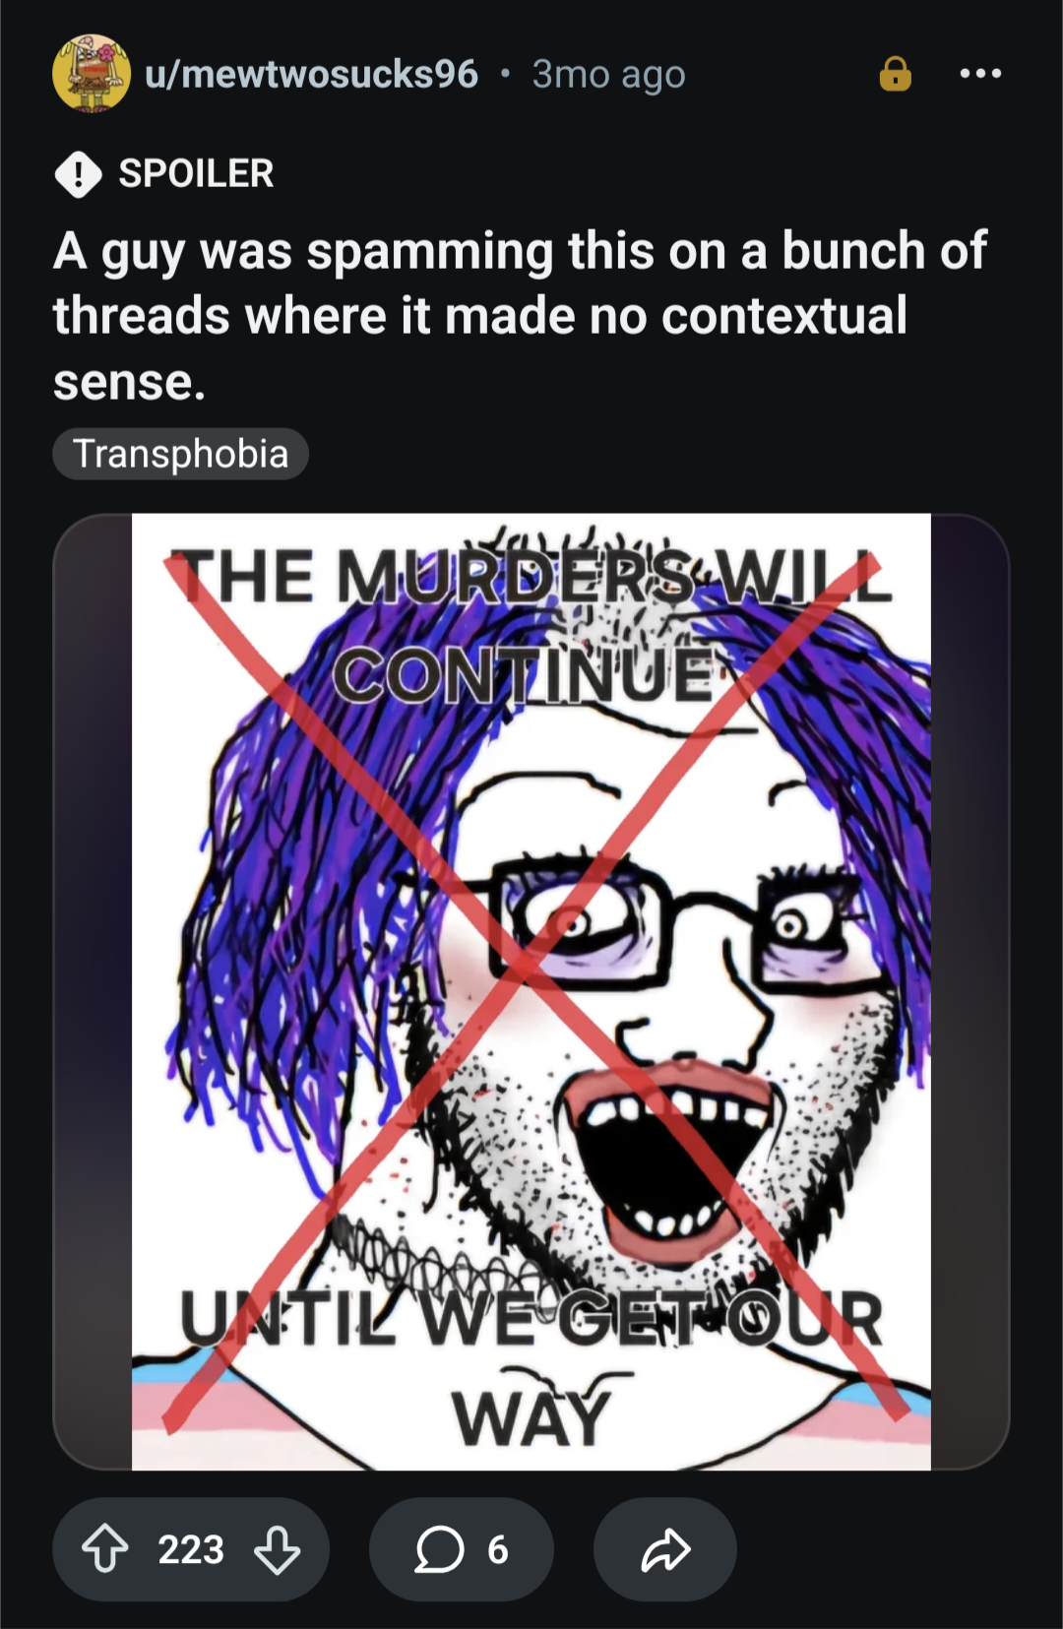Screen dimensions: 1063x1629
Task: Tap the yellow locked post icon
Action: pyautogui.click(x=895, y=74)
